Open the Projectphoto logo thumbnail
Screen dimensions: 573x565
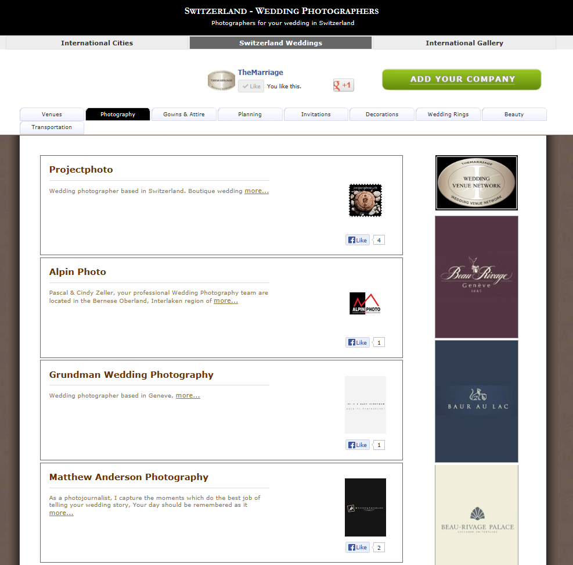[365, 201]
